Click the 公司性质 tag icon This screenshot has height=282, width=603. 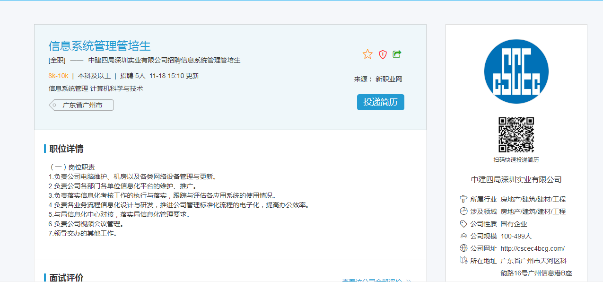(463, 223)
